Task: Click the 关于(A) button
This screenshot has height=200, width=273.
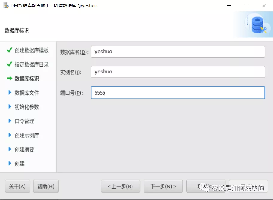Action: [17, 186]
